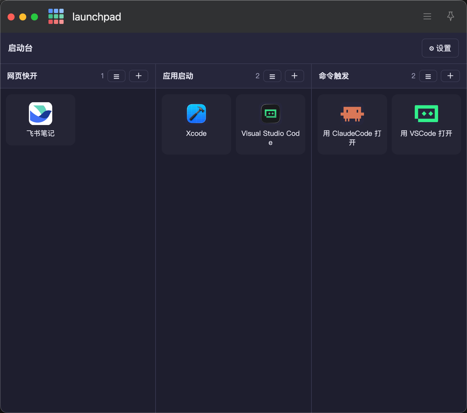Run the 用 ClaudeCode 打开 command
This screenshot has width=467, height=413.
point(352,124)
